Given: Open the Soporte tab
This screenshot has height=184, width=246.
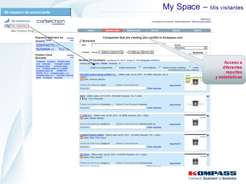Looking at the screenshot, I should pos(197,30).
